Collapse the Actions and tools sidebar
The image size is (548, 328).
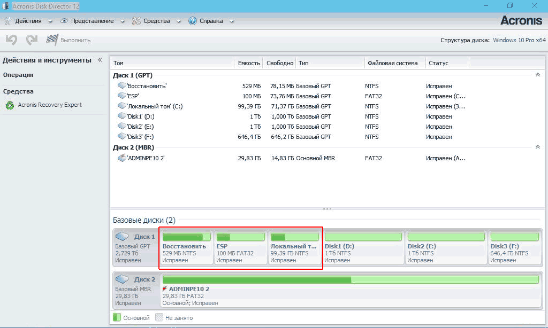100,60
